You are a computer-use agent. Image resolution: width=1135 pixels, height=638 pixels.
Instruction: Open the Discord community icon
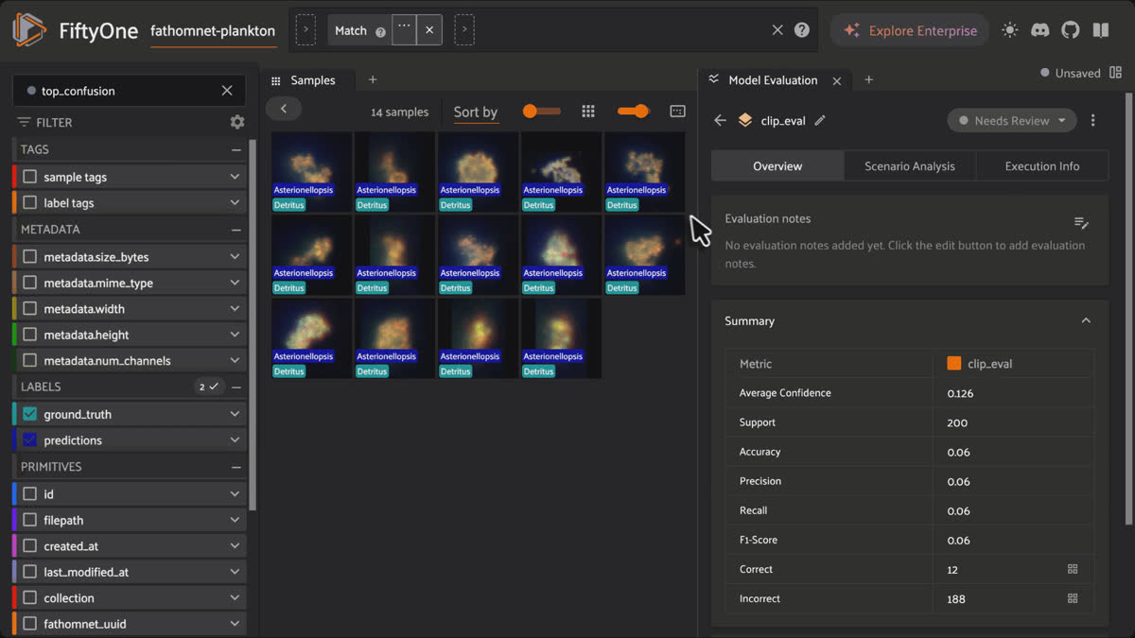pos(1039,30)
